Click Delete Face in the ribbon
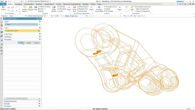Screen dimensions: 195x110 click(82, 11)
